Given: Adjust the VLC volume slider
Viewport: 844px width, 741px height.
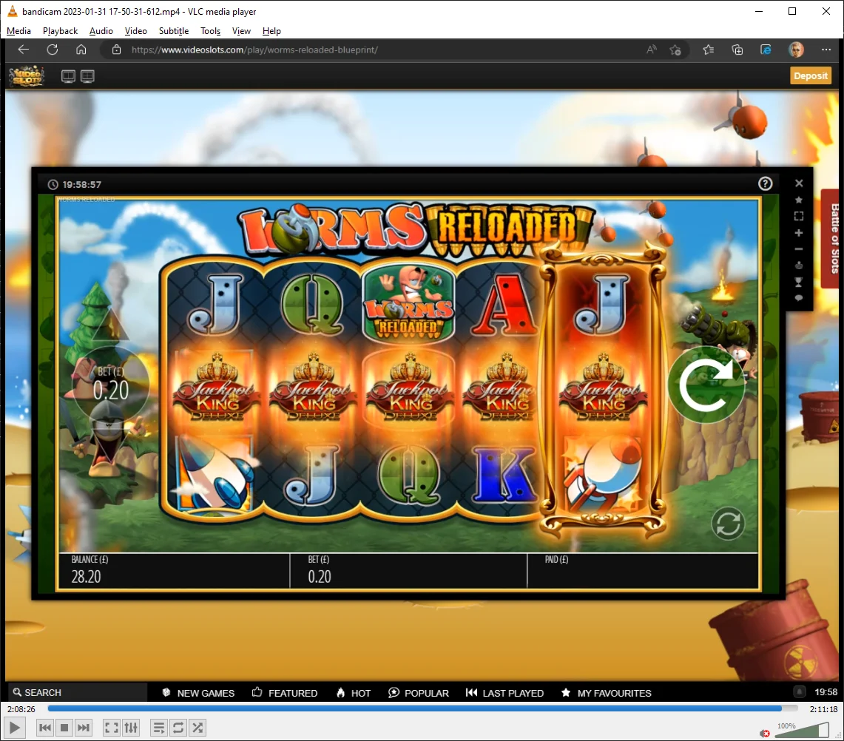Looking at the screenshot, I should tap(802, 730).
